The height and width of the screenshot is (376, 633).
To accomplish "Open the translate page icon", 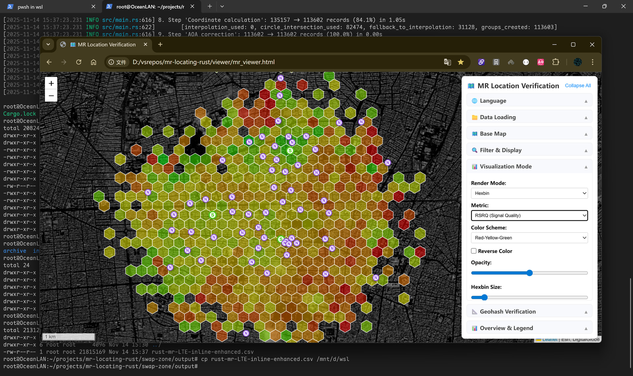I will tap(447, 62).
